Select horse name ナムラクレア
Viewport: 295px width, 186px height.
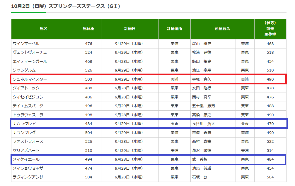pos(24,124)
